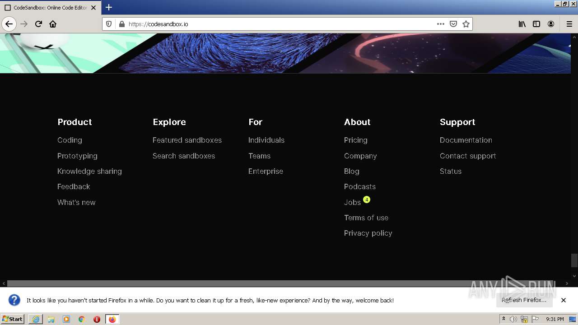The height and width of the screenshot is (325, 578).
Task: Open the Terms of use link
Action: point(366,218)
